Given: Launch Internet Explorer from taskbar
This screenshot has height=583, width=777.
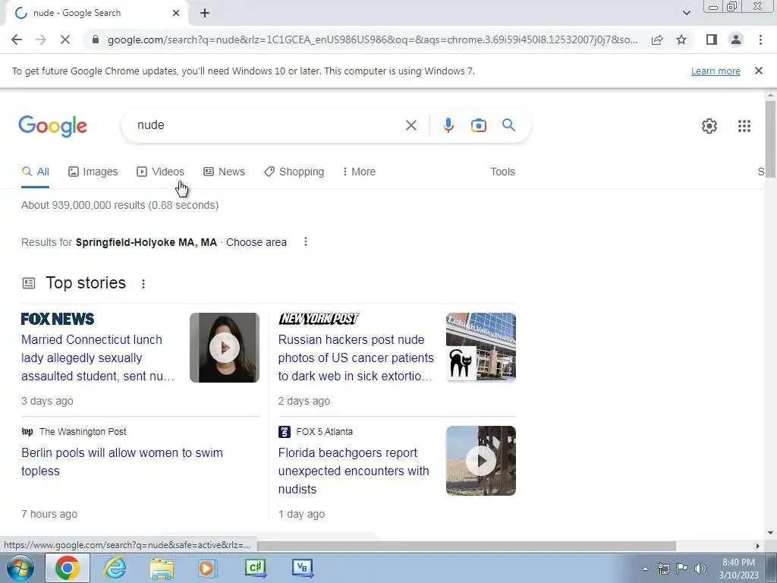Looking at the screenshot, I should [115, 568].
